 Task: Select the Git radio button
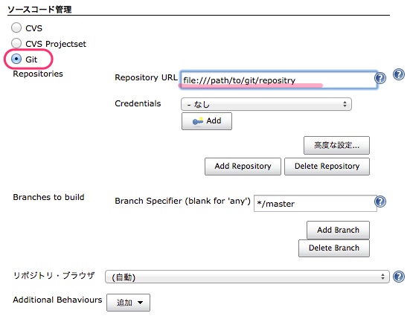(16, 59)
